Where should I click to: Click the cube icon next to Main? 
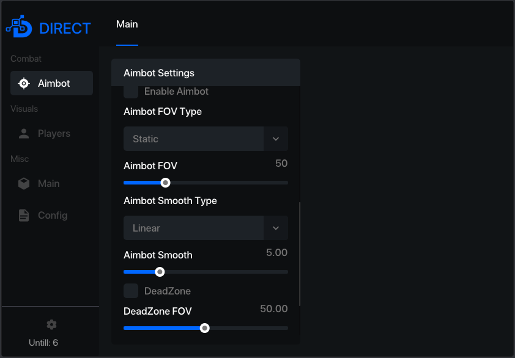pos(24,183)
